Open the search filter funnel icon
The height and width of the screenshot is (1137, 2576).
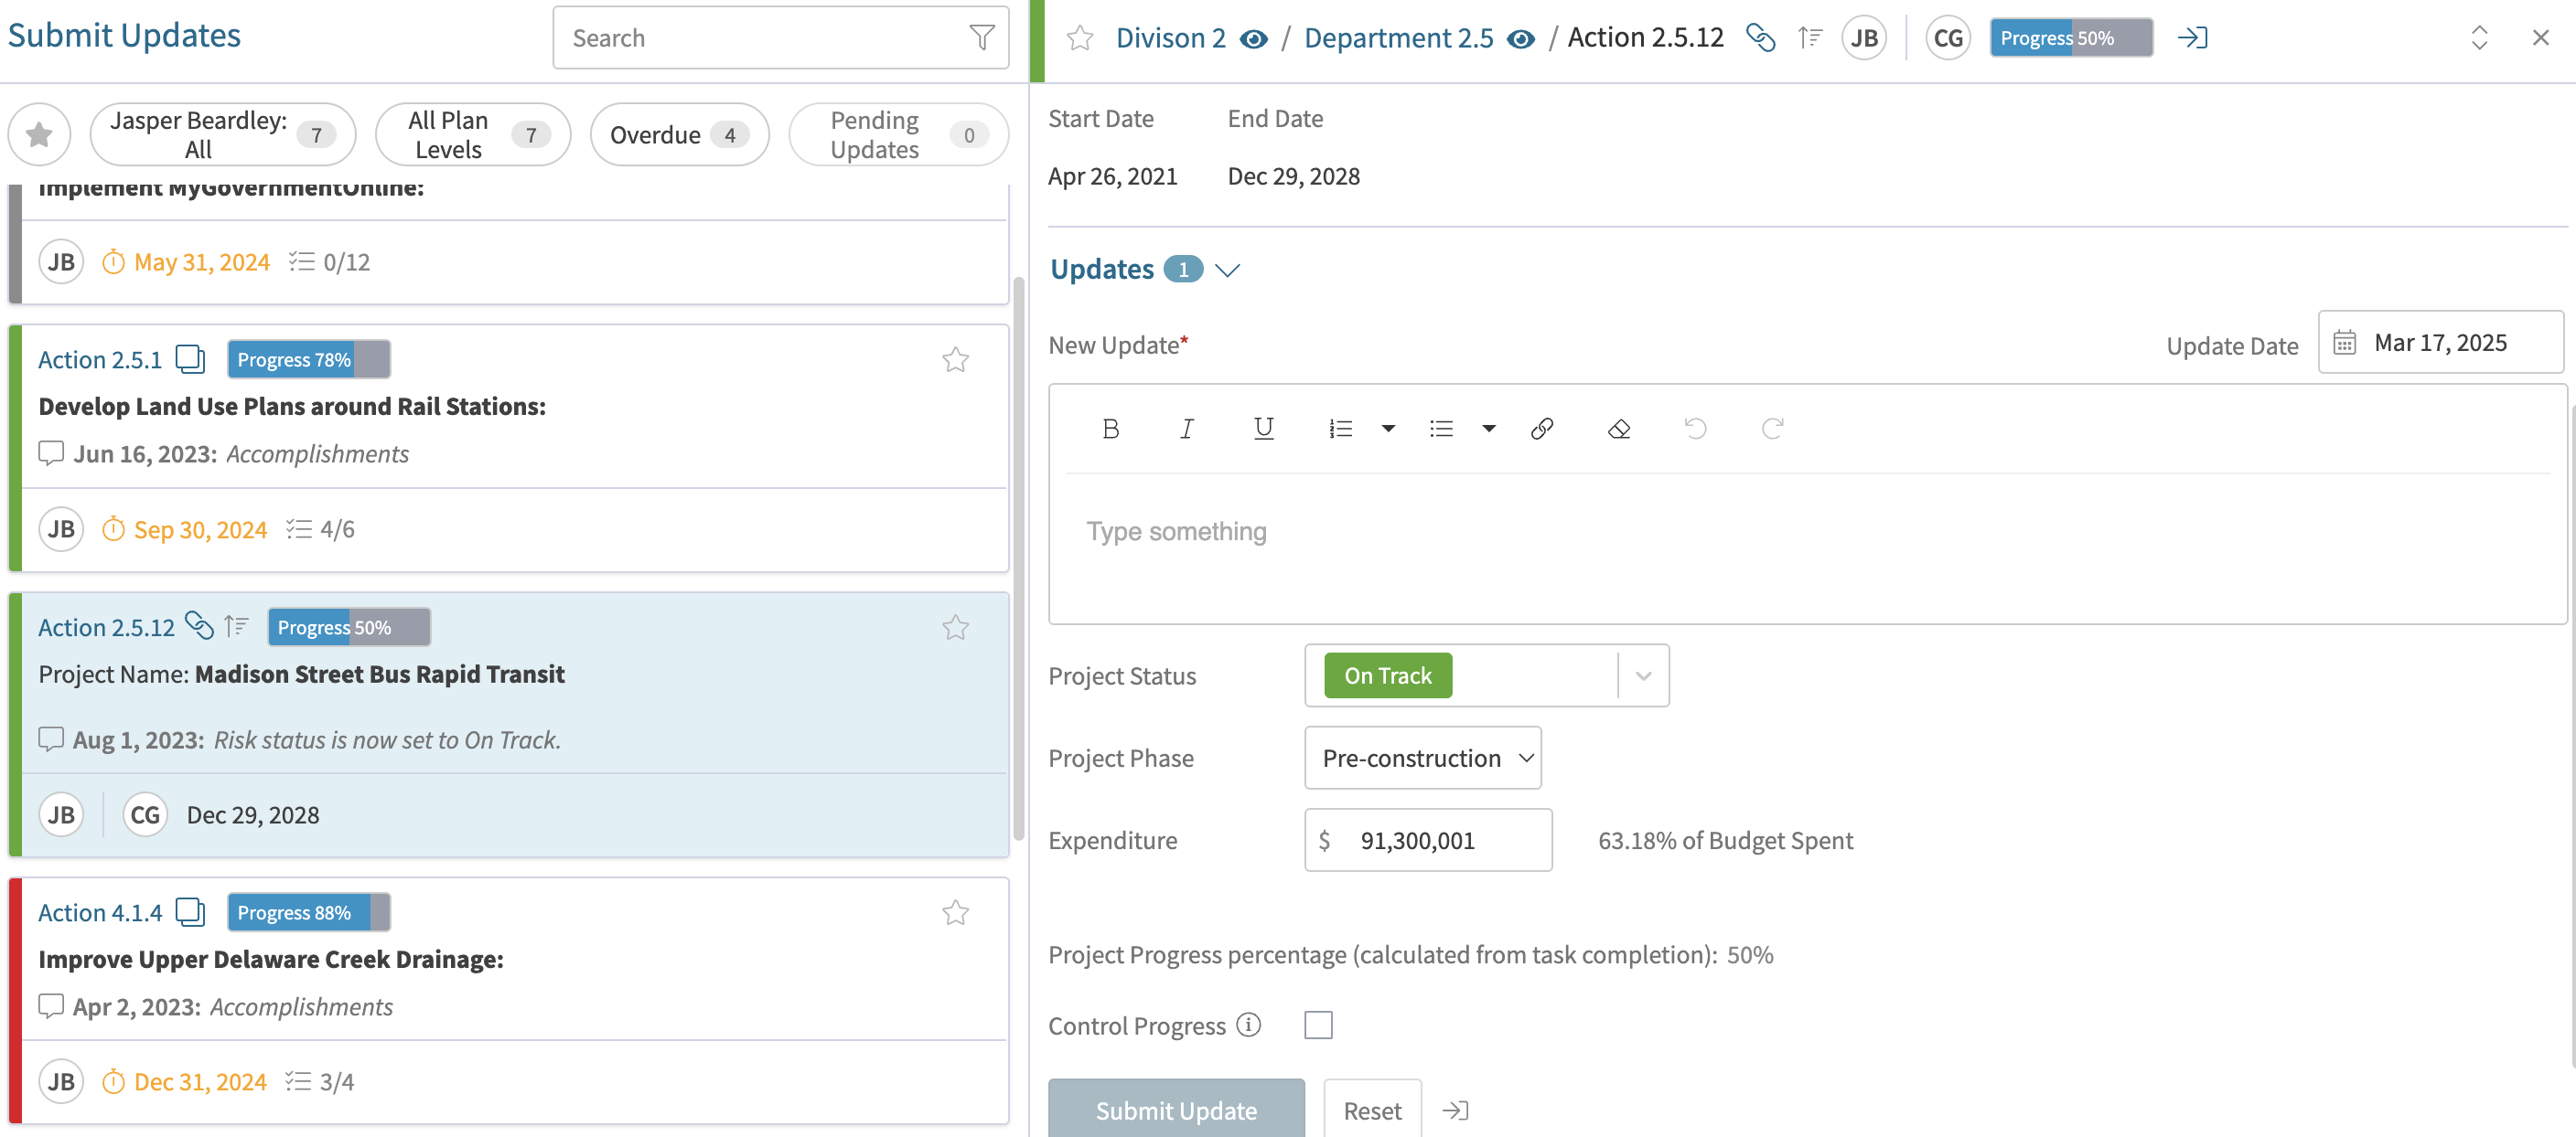[x=982, y=38]
